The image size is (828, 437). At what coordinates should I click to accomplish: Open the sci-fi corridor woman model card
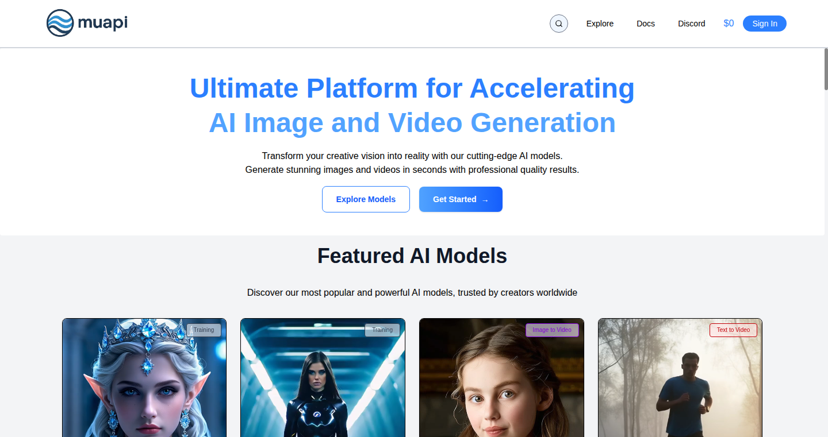point(323,378)
